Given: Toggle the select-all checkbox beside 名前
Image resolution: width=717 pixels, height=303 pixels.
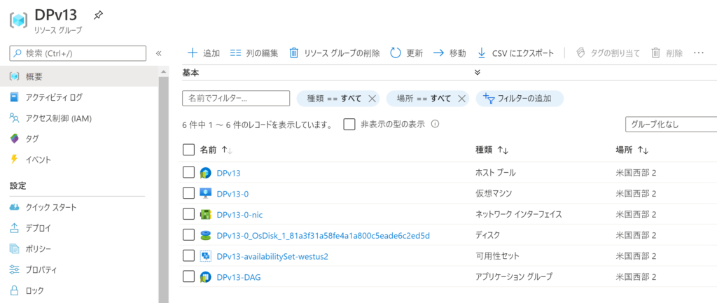Looking at the screenshot, I should 188,150.
